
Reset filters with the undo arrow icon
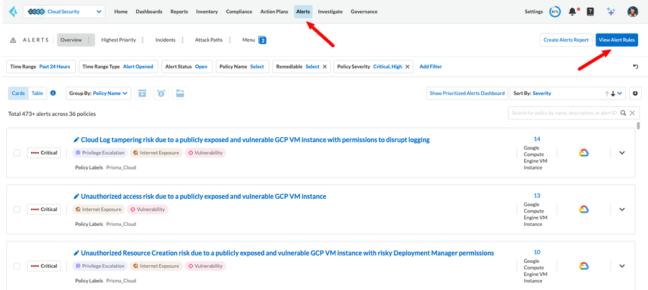635,67
